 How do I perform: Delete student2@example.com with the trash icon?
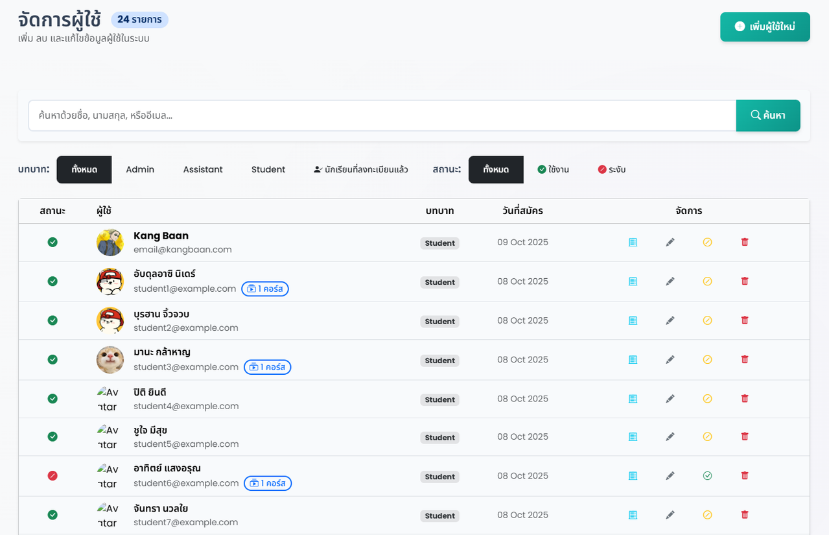pos(745,320)
